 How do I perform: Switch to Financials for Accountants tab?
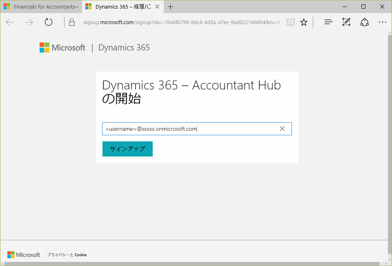(41, 7)
